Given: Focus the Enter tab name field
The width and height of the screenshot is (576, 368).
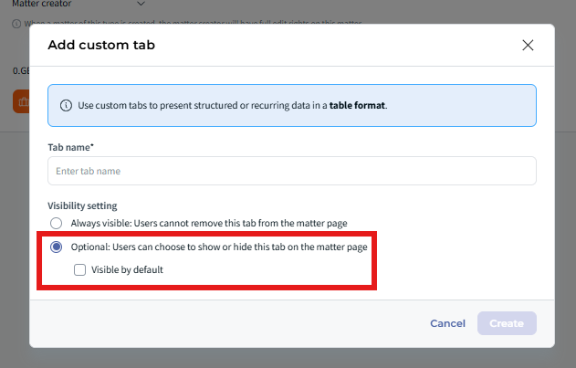Looking at the screenshot, I should click(x=291, y=171).
